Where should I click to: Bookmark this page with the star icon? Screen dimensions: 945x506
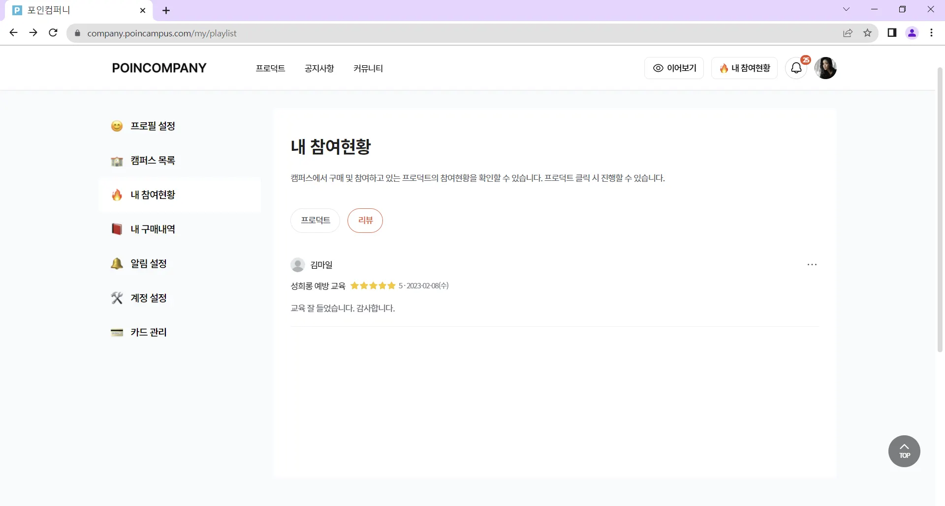tap(867, 33)
